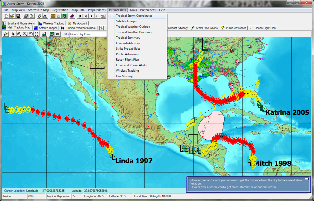Click the GIS Rina 5 Day Cone box

click(x=88, y=34)
